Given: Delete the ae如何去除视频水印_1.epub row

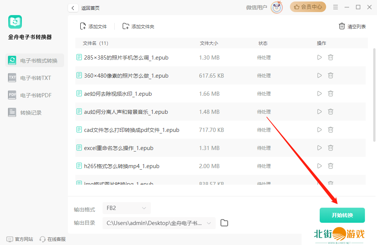Looking at the screenshot, I should point(331,94).
